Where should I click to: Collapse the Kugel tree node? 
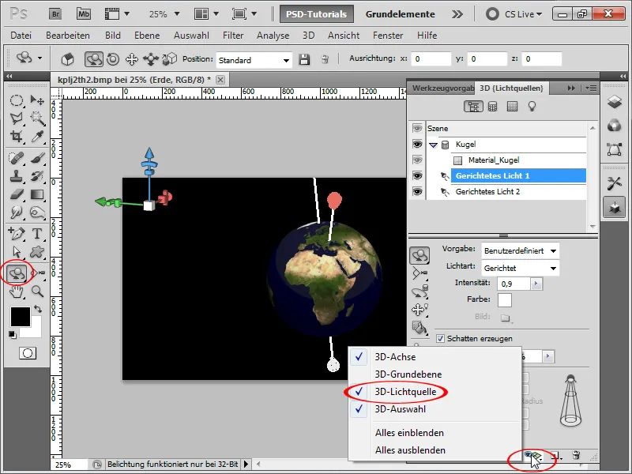click(433, 145)
